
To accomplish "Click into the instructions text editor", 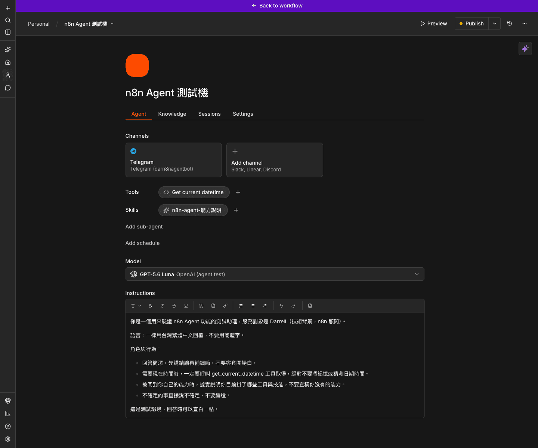I will [x=275, y=365].
